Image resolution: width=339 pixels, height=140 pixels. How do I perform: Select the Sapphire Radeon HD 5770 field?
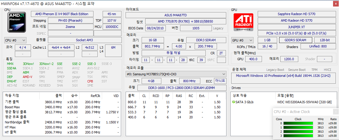[x=296, y=14]
